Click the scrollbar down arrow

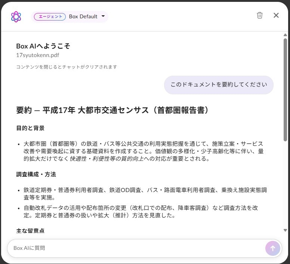[285, 230]
